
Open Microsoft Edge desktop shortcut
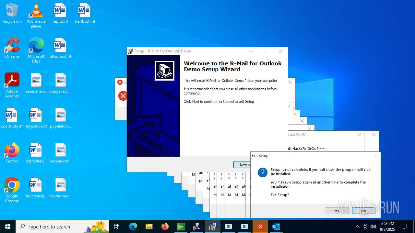tap(36, 50)
